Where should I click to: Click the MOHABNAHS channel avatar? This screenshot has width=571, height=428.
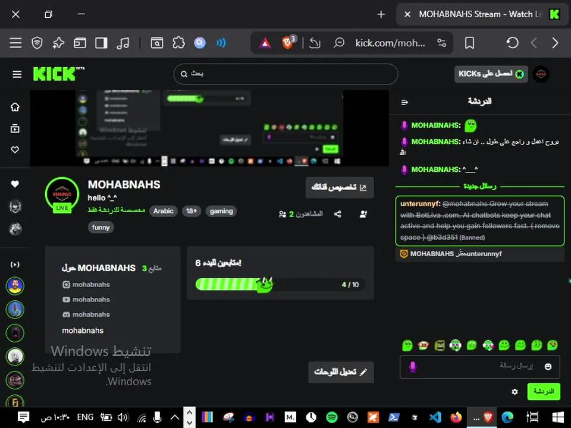[x=62, y=194]
